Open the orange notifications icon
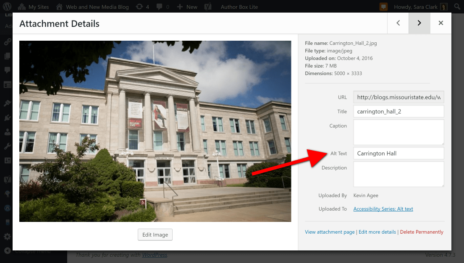The height and width of the screenshot is (263, 464). pos(383,7)
